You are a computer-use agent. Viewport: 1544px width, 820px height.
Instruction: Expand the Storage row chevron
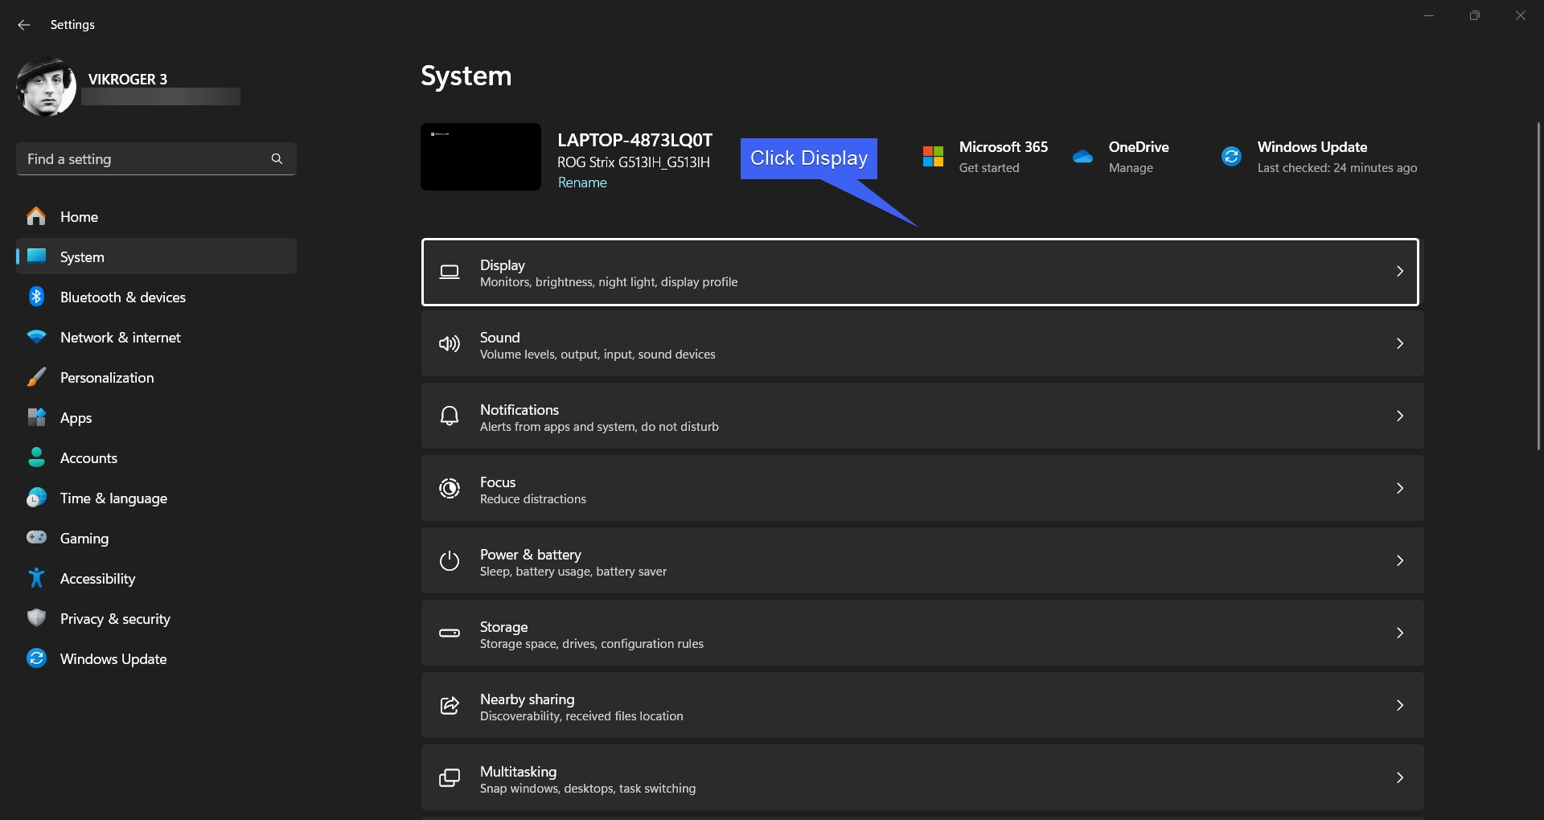pyautogui.click(x=1399, y=633)
